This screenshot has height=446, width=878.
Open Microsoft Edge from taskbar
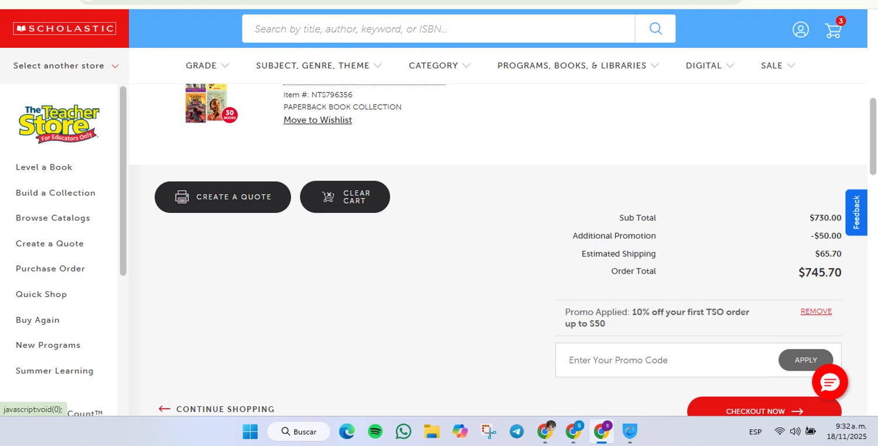click(x=347, y=431)
